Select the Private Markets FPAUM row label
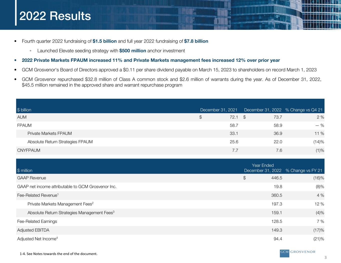This screenshot has width=341, height=263. pyautogui.click(x=49, y=134)
